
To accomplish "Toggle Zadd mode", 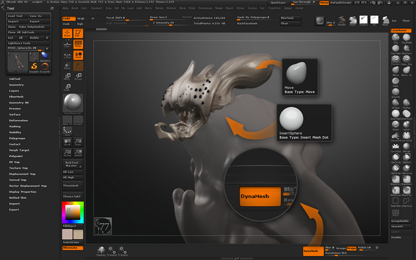I will tap(69, 19).
